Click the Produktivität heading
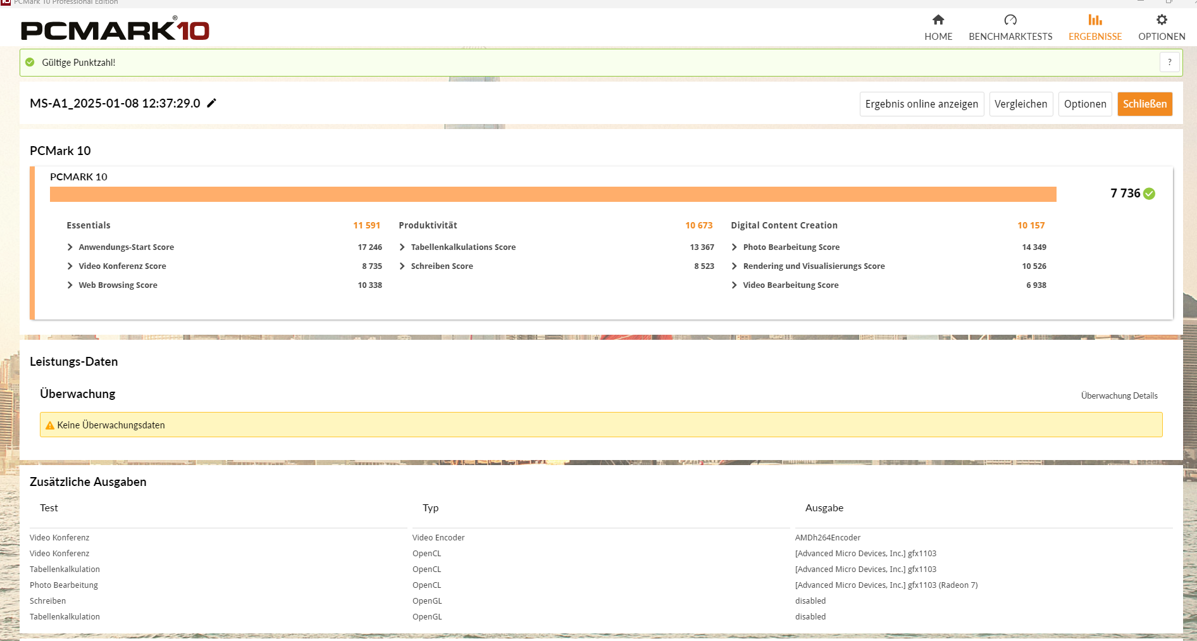1197x641 pixels. point(428,225)
